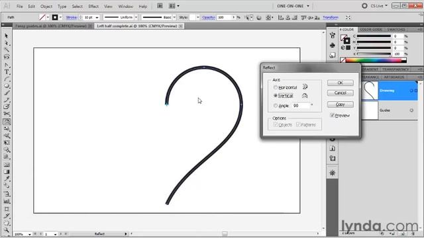Select the Selection tool arrow

click(7, 36)
